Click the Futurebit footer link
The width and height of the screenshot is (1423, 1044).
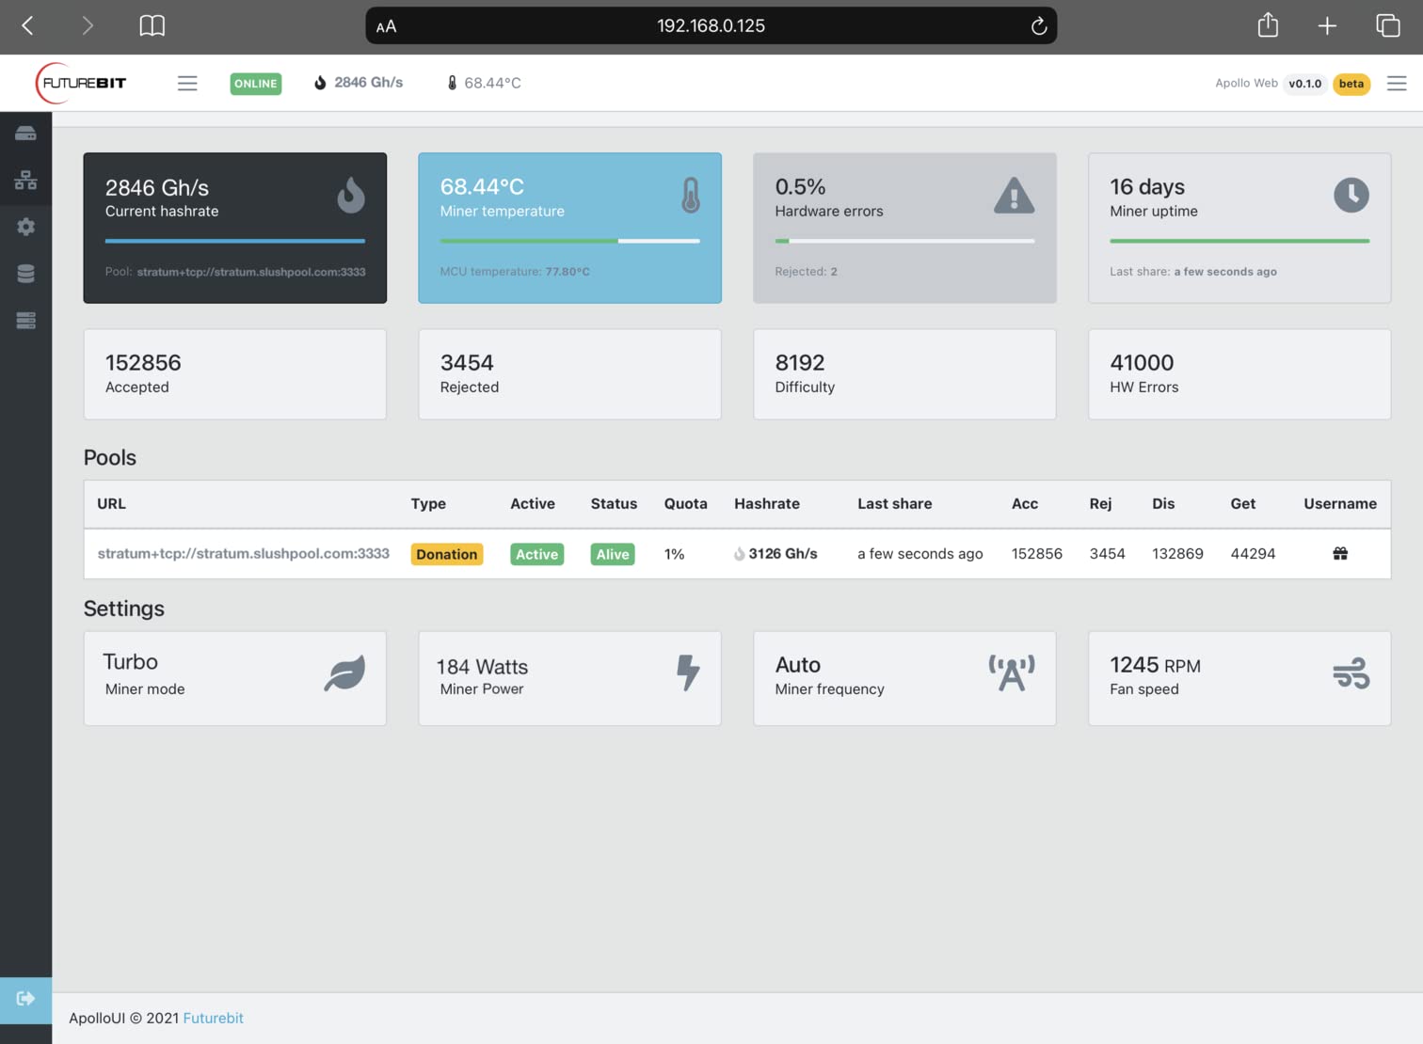click(x=213, y=1018)
